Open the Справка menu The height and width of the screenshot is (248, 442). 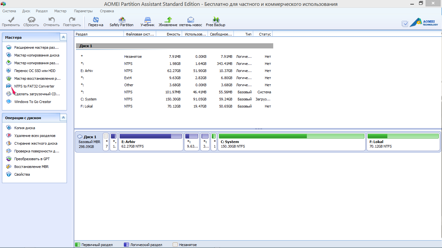107,11
